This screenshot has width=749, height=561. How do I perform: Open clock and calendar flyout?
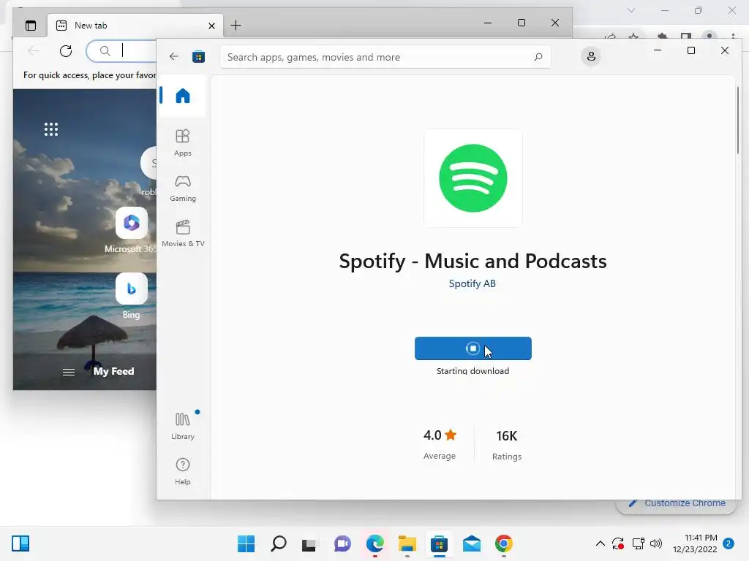click(695, 543)
